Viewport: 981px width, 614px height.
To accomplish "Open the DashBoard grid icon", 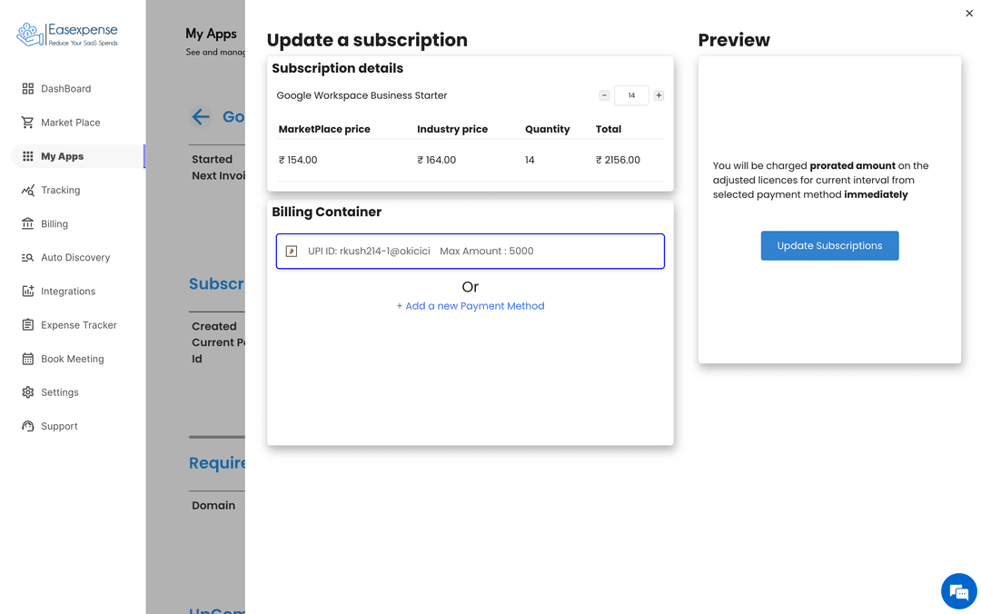I will pyautogui.click(x=27, y=89).
